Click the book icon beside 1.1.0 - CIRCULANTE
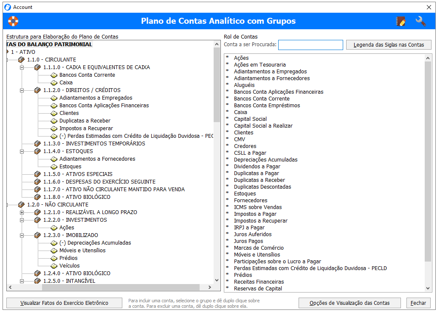 [x=22, y=60]
